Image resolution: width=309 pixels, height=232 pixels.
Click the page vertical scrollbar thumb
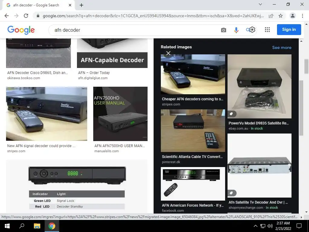(306, 66)
